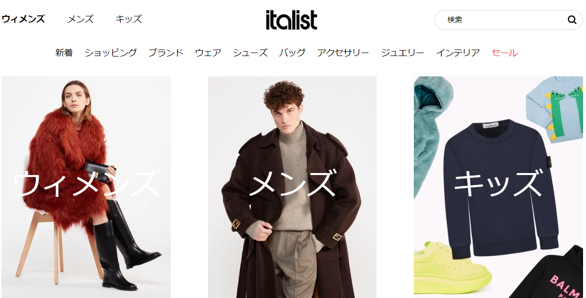This screenshot has width=586, height=298.
Task: Open the ウィメンズ banner with red fur coat
Action: [86, 187]
